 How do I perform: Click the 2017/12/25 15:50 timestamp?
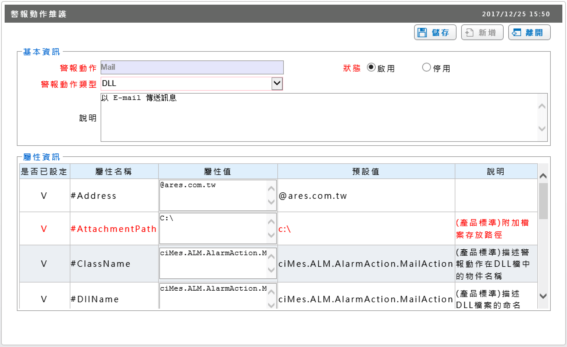pyautogui.click(x=516, y=14)
